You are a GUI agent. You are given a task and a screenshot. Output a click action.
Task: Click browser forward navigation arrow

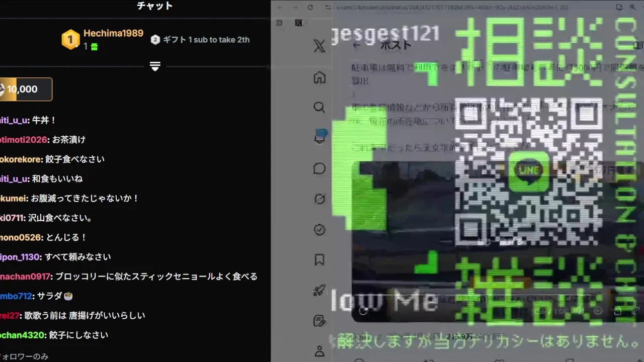click(295, 8)
